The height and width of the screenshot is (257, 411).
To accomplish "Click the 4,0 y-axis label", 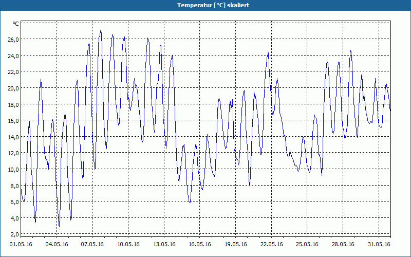I will pyautogui.click(x=14, y=218).
